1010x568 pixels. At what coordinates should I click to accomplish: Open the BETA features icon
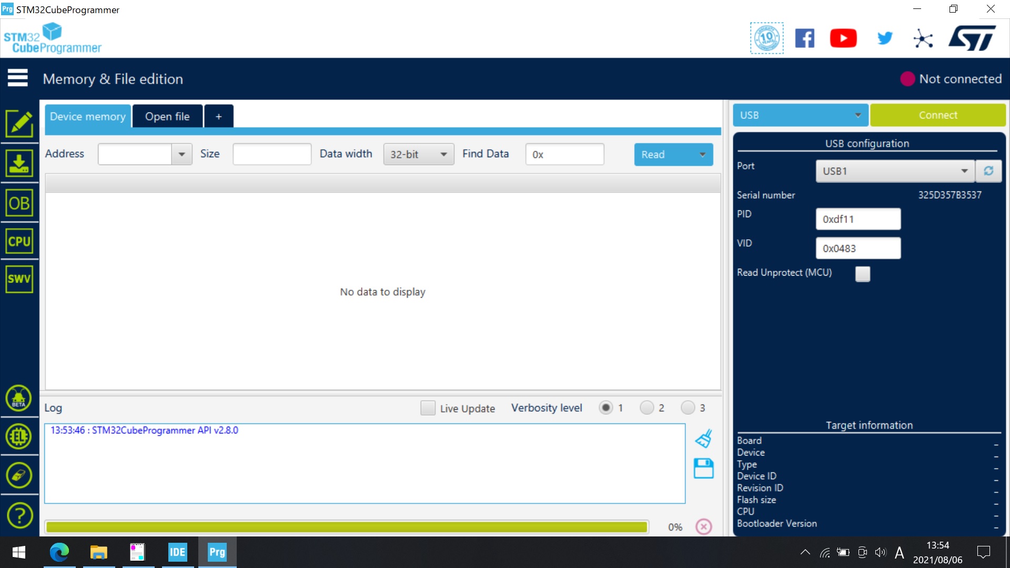19,398
